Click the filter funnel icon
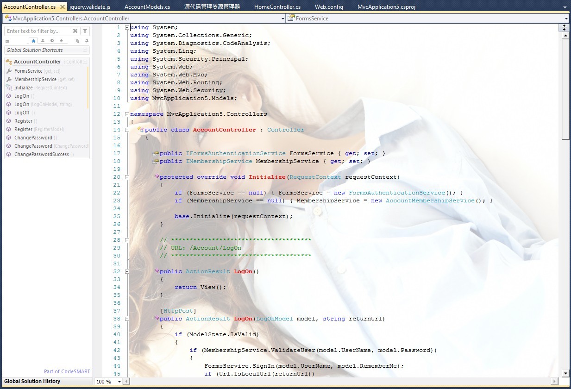Image resolution: width=571 pixels, height=389 pixels. point(85,31)
